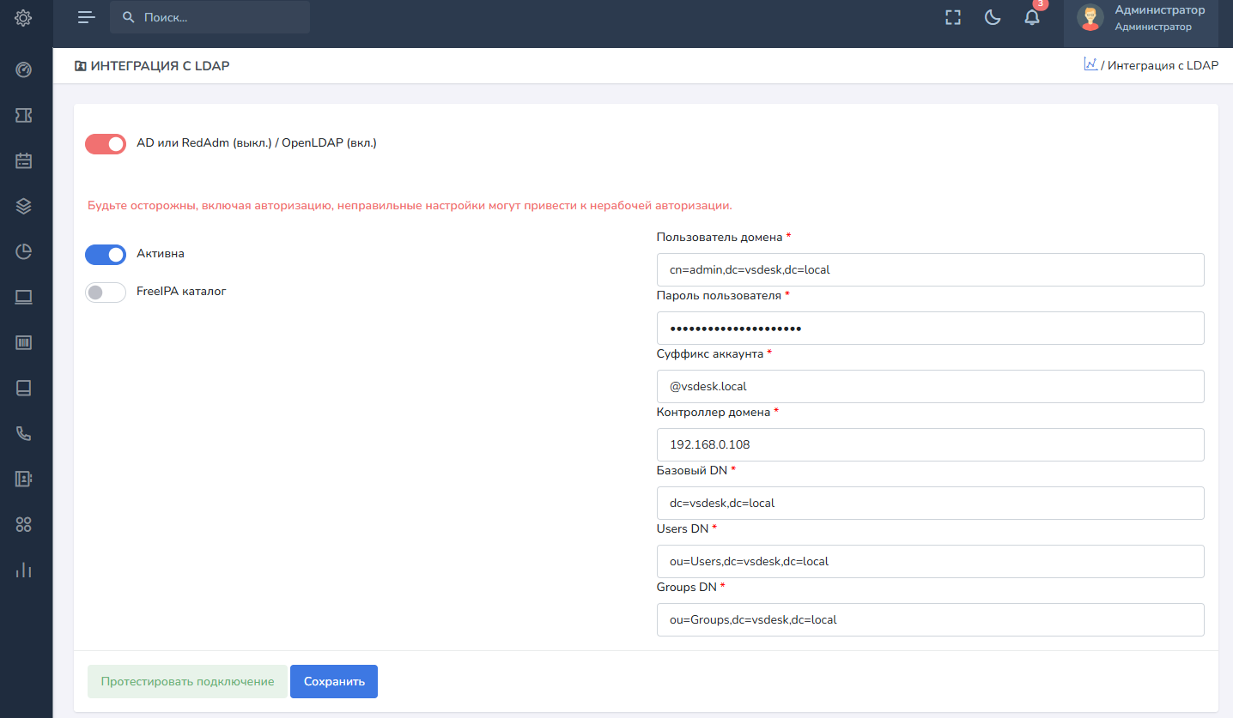Image resolution: width=1233 pixels, height=718 pixels.
Task: Open the dashboard speedometer icon
Action: (x=23, y=69)
